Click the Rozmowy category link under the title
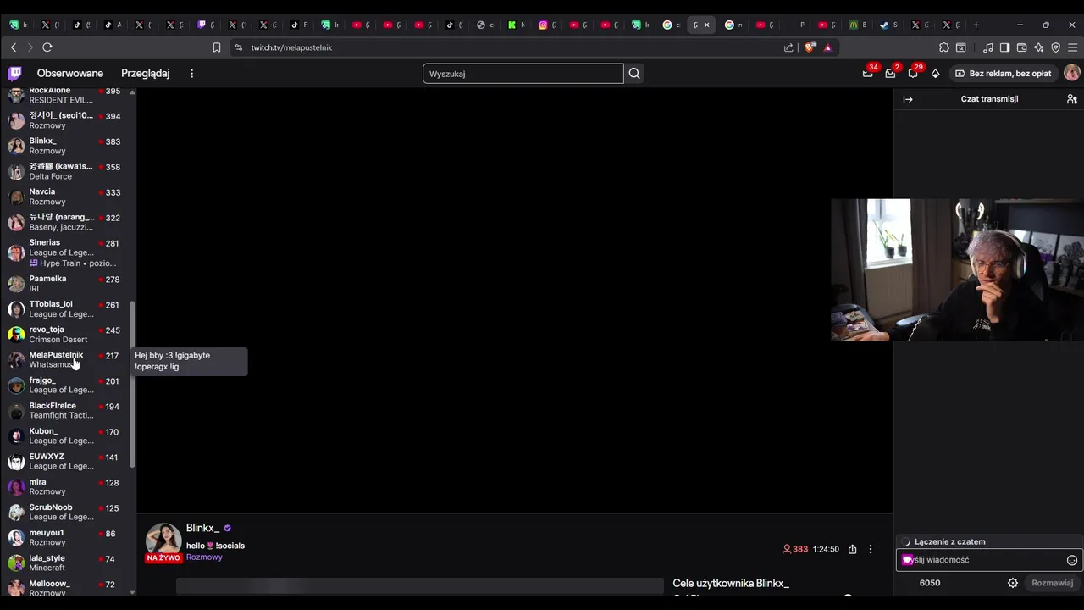 204,557
